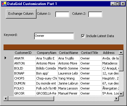Click the Ana Trujillo E company cell
The height and width of the screenshot is (106, 127).
47,58
